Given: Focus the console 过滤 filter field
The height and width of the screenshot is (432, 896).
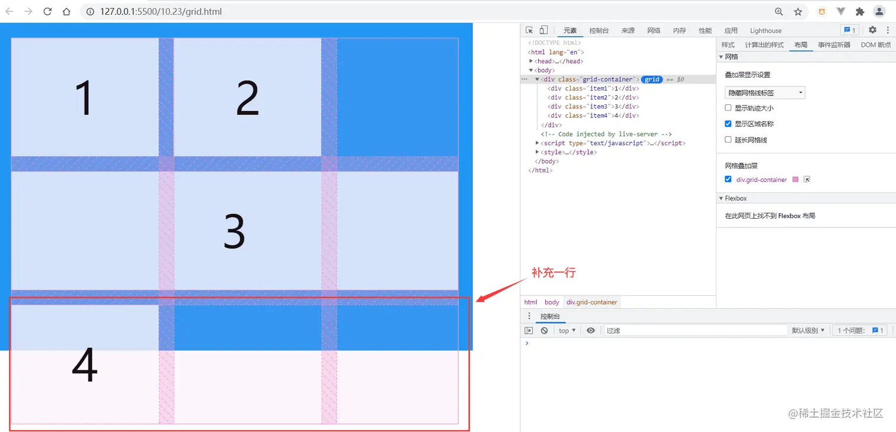Looking at the screenshot, I should (x=695, y=331).
